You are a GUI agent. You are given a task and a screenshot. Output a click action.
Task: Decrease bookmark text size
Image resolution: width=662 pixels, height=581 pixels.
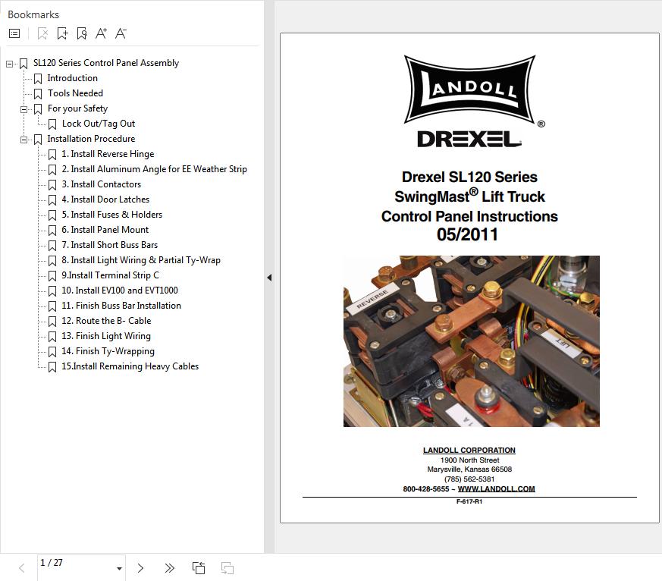coord(121,33)
